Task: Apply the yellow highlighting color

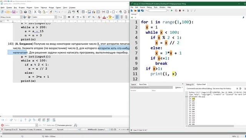Action: (x=110, y=17)
